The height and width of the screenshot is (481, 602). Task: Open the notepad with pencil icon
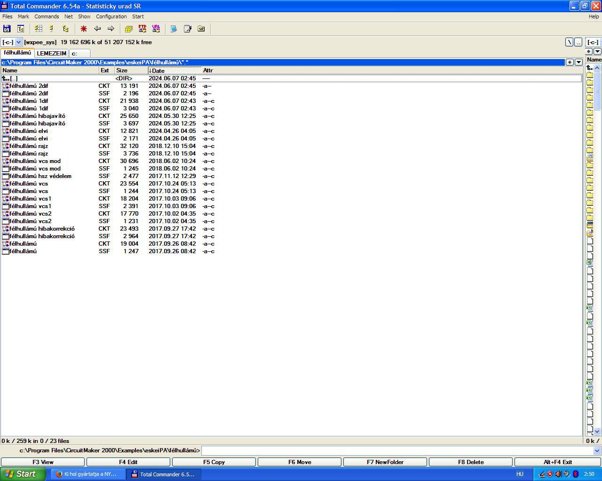pyautogui.click(x=188, y=29)
